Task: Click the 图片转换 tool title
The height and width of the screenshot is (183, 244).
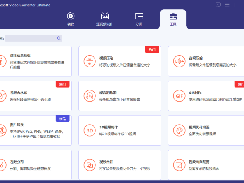Action: [17, 125]
